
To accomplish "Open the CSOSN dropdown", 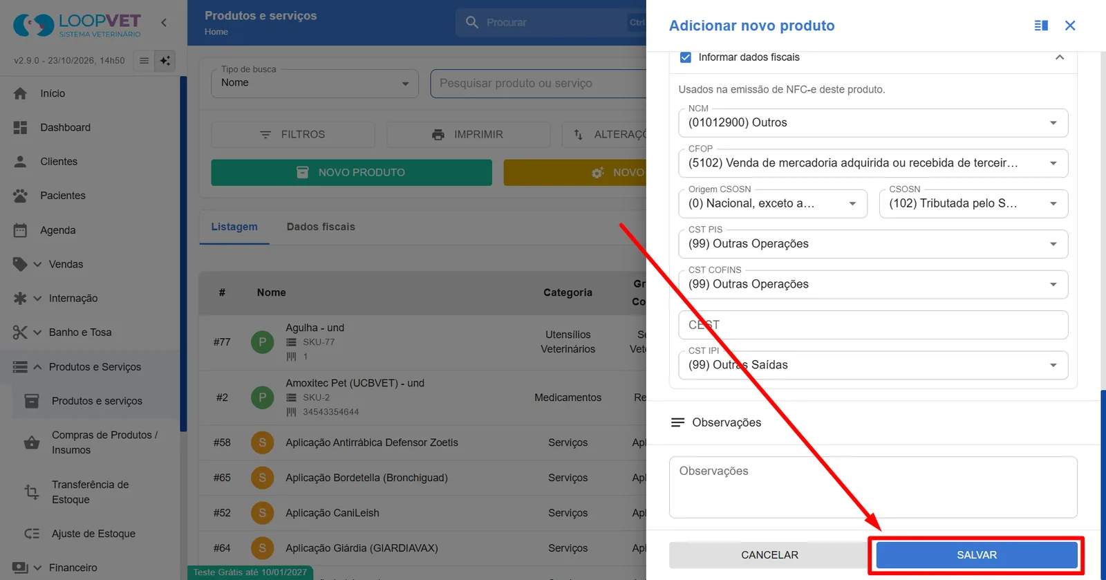I will [973, 204].
